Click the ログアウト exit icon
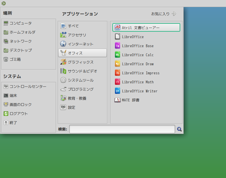 coord(6,114)
